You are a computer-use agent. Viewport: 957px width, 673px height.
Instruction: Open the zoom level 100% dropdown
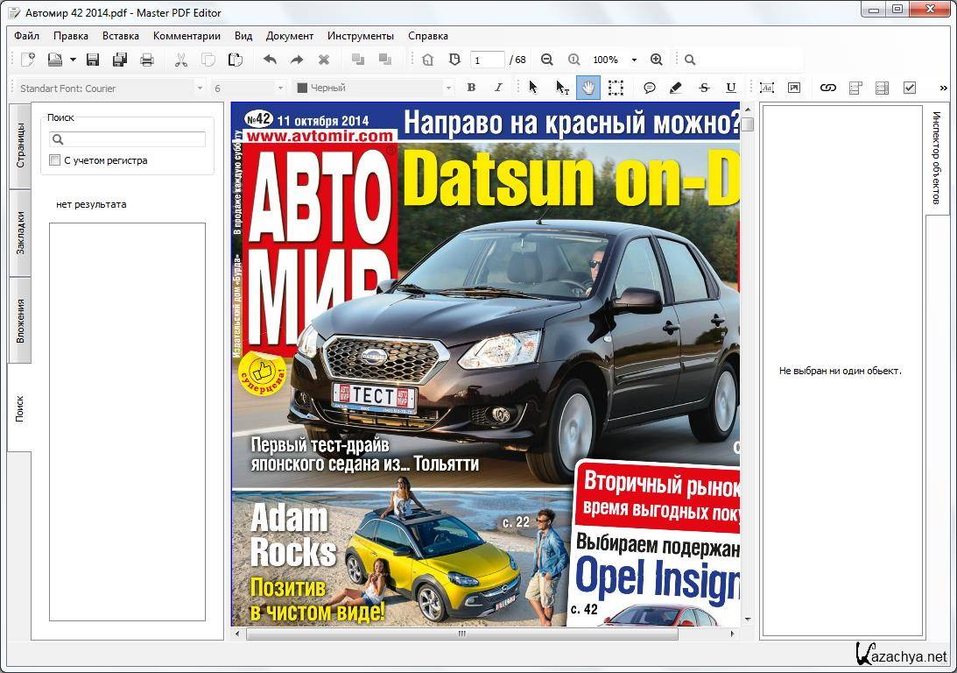(634, 60)
